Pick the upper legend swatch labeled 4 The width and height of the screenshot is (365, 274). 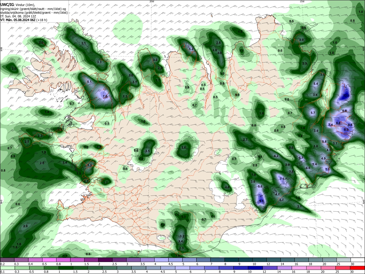click(161, 260)
